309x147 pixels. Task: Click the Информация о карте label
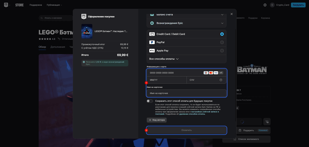coord(157,67)
